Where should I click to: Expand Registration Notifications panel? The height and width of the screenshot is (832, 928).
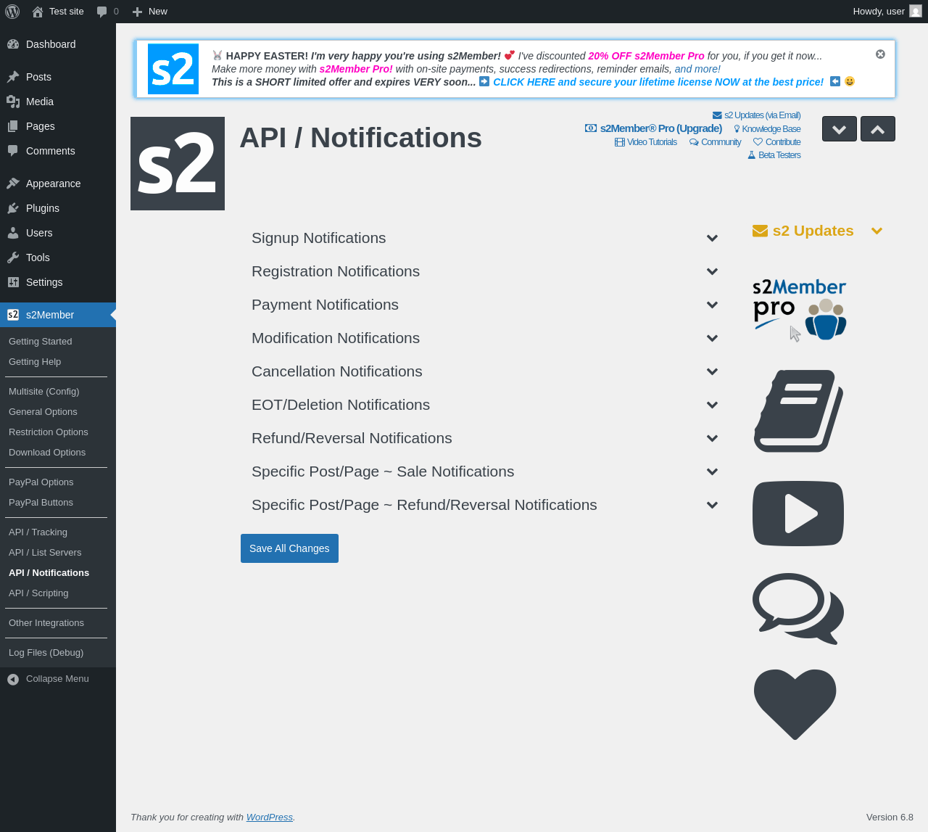tap(484, 271)
